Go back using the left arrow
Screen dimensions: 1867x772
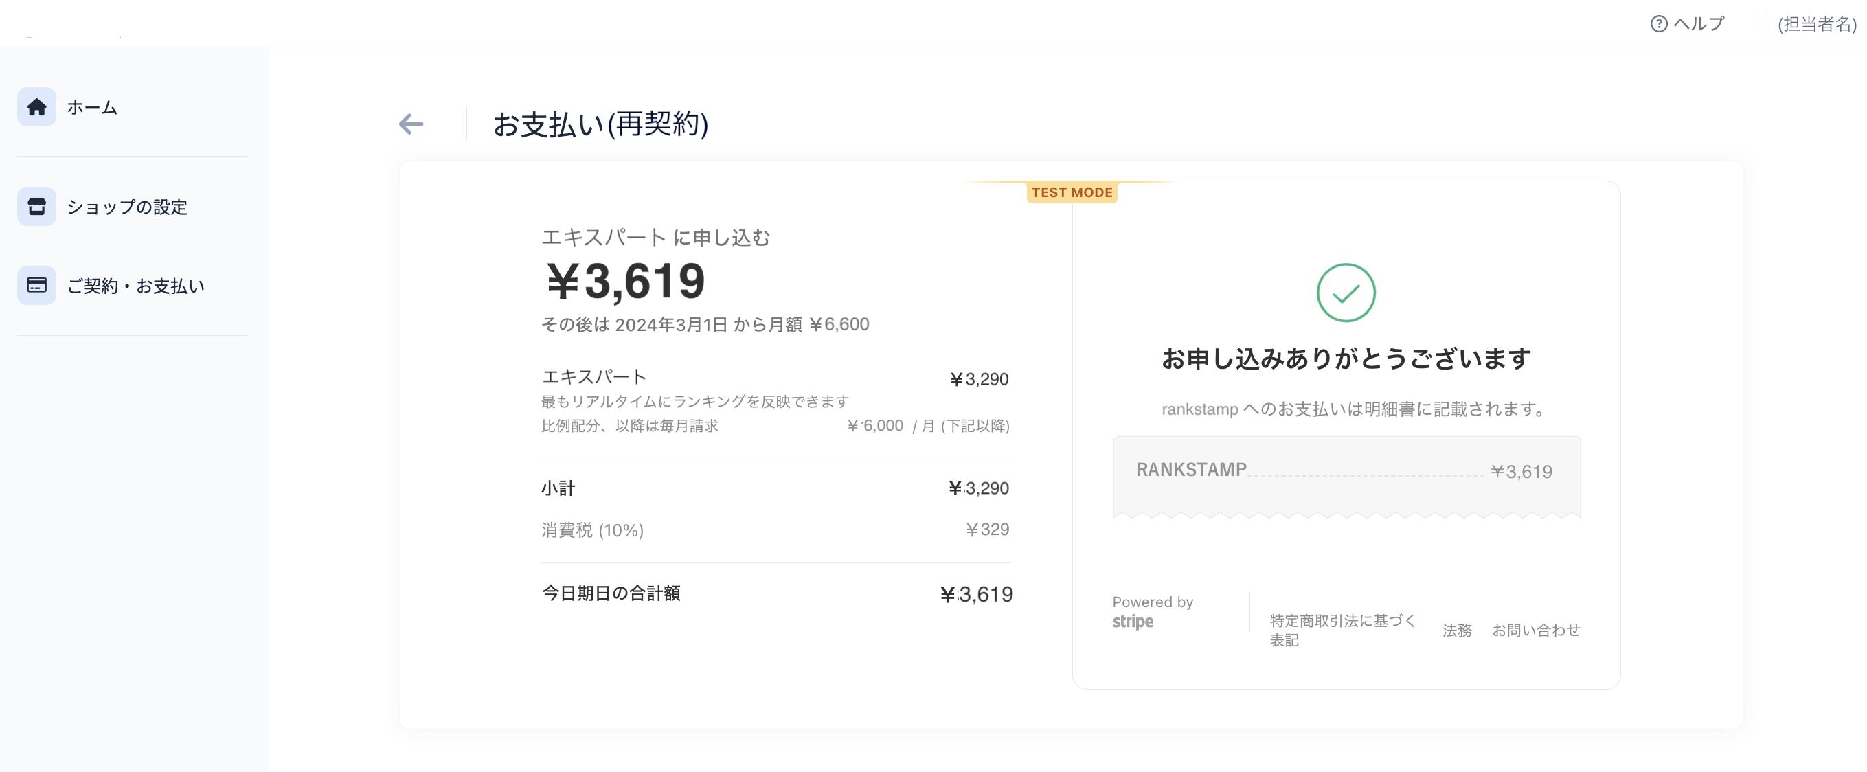[x=411, y=124]
